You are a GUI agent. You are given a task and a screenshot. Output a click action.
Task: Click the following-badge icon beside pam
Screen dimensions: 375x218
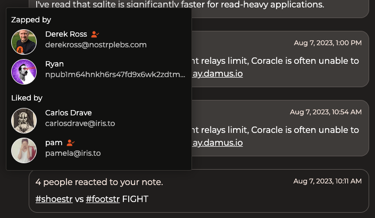70,142
